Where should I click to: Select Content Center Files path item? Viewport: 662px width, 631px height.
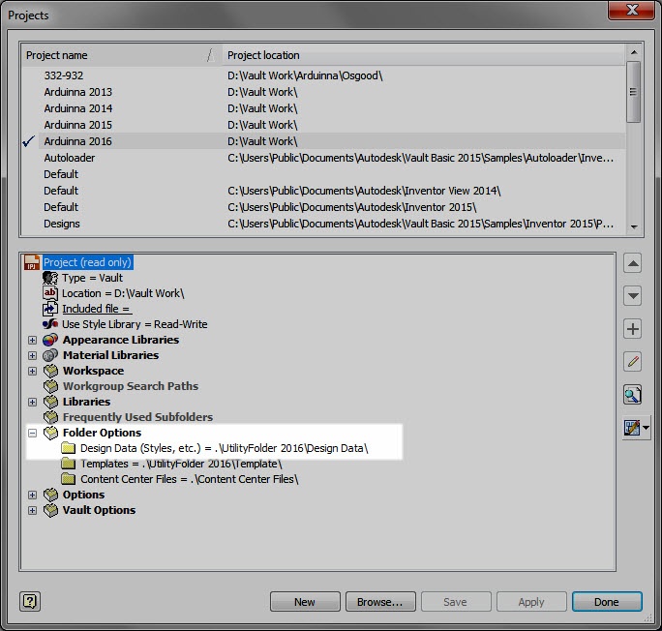(190, 479)
